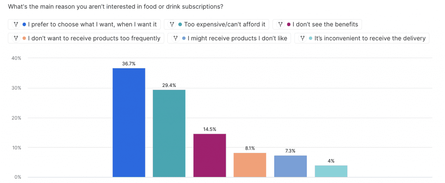Select the tallest blue bar at 36.7%
445x183 pixels.
pyautogui.click(x=129, y=123)
